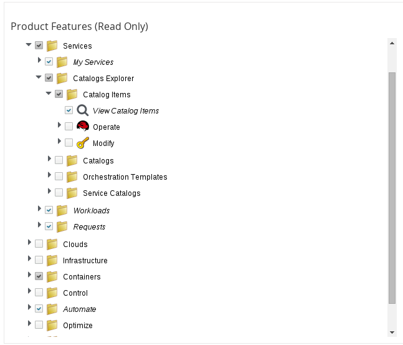Collapse the Services tree node
The height and width of the screenshot is (345, 403).
[x=29, y=45]
